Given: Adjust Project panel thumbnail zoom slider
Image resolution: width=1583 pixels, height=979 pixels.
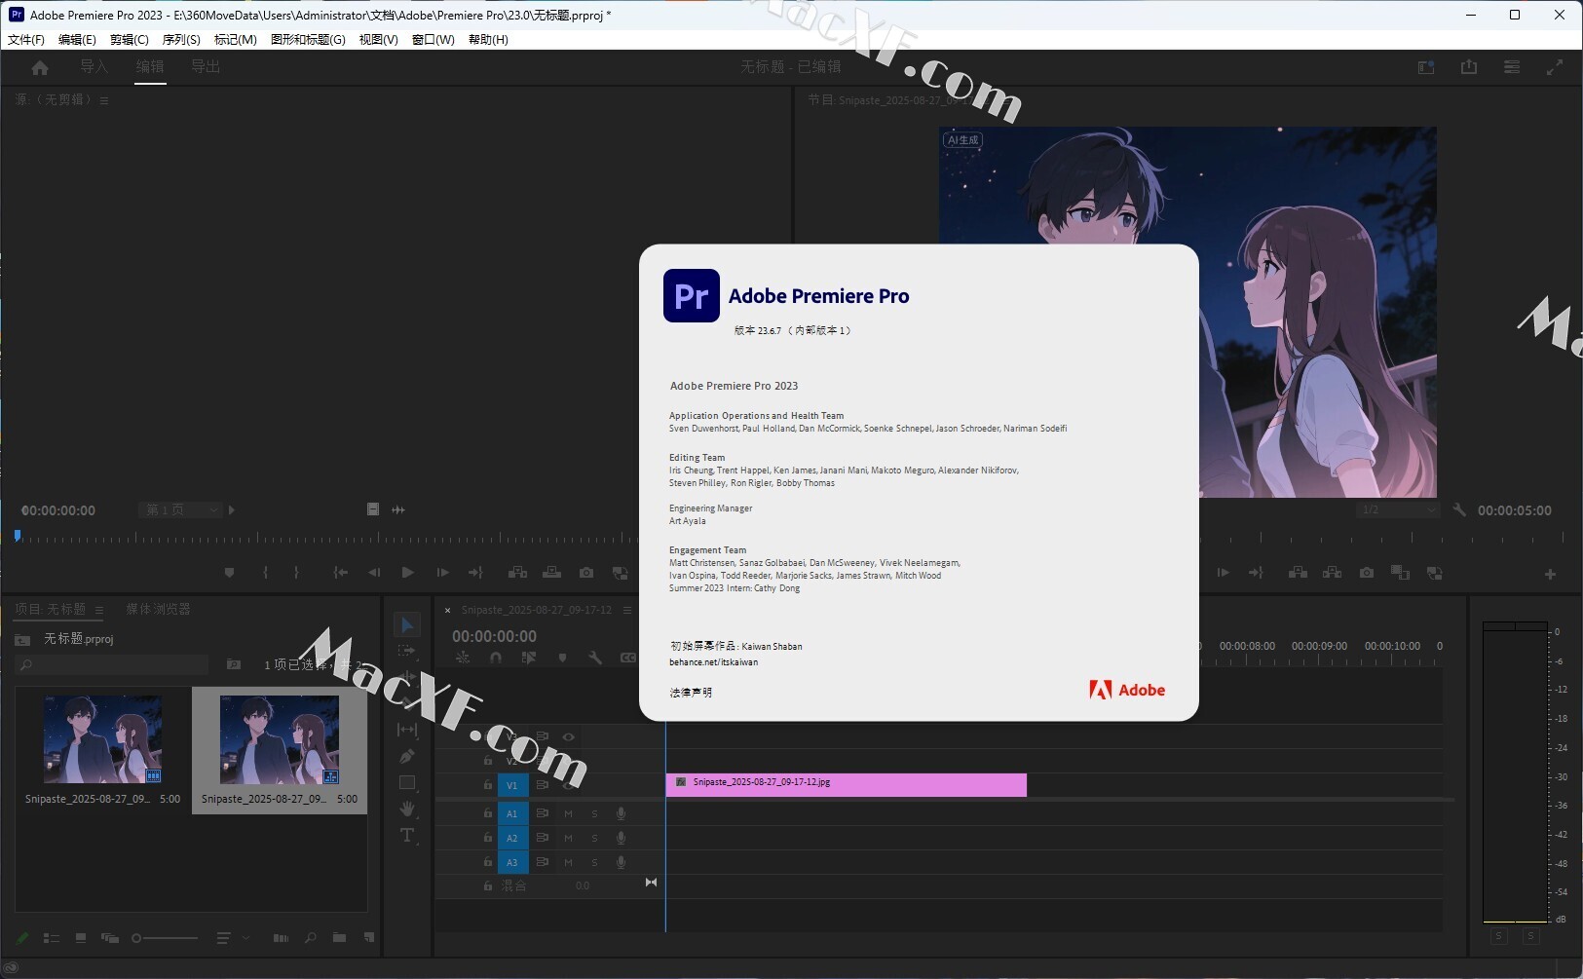Looking at the screenshot, I should [x=165, y=938].
